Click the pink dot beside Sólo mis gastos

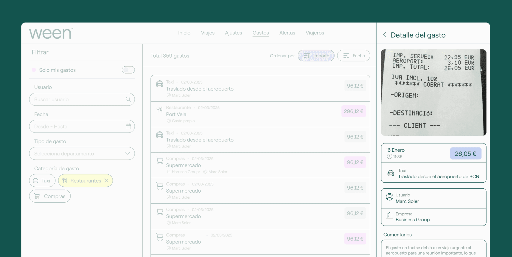[x=34, y=70]
